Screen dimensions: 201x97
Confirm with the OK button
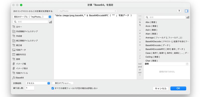178,88
